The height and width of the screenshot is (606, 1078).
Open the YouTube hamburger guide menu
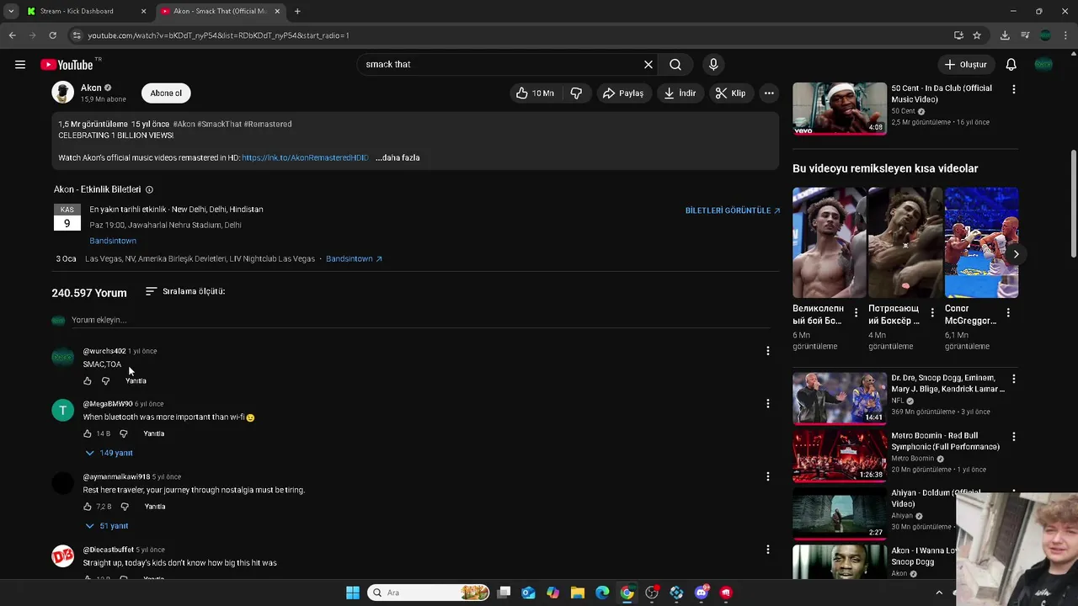pyautogui.click(x=20, y=64)
